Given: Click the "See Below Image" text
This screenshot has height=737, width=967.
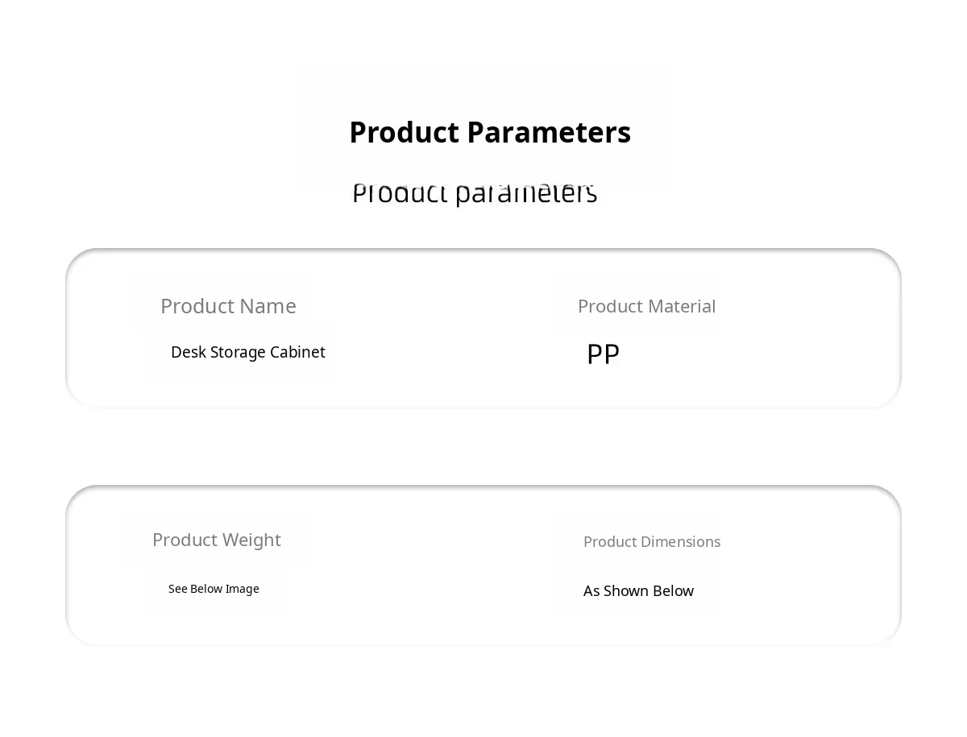Looking at the screenshot, I should 214,589.
